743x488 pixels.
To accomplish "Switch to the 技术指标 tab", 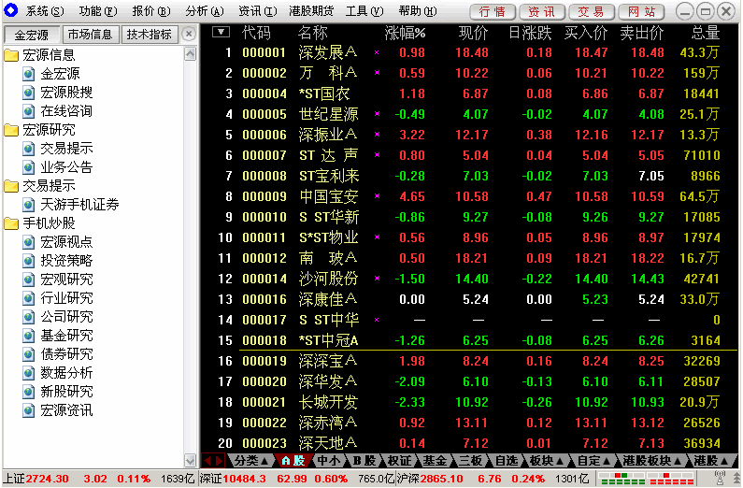I will click(150, 34).
